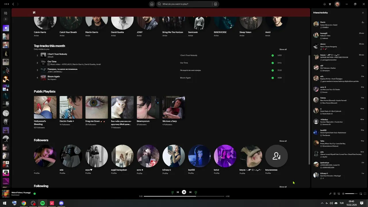
Task: Open follower betul profile picture
Action: (225, 156)
